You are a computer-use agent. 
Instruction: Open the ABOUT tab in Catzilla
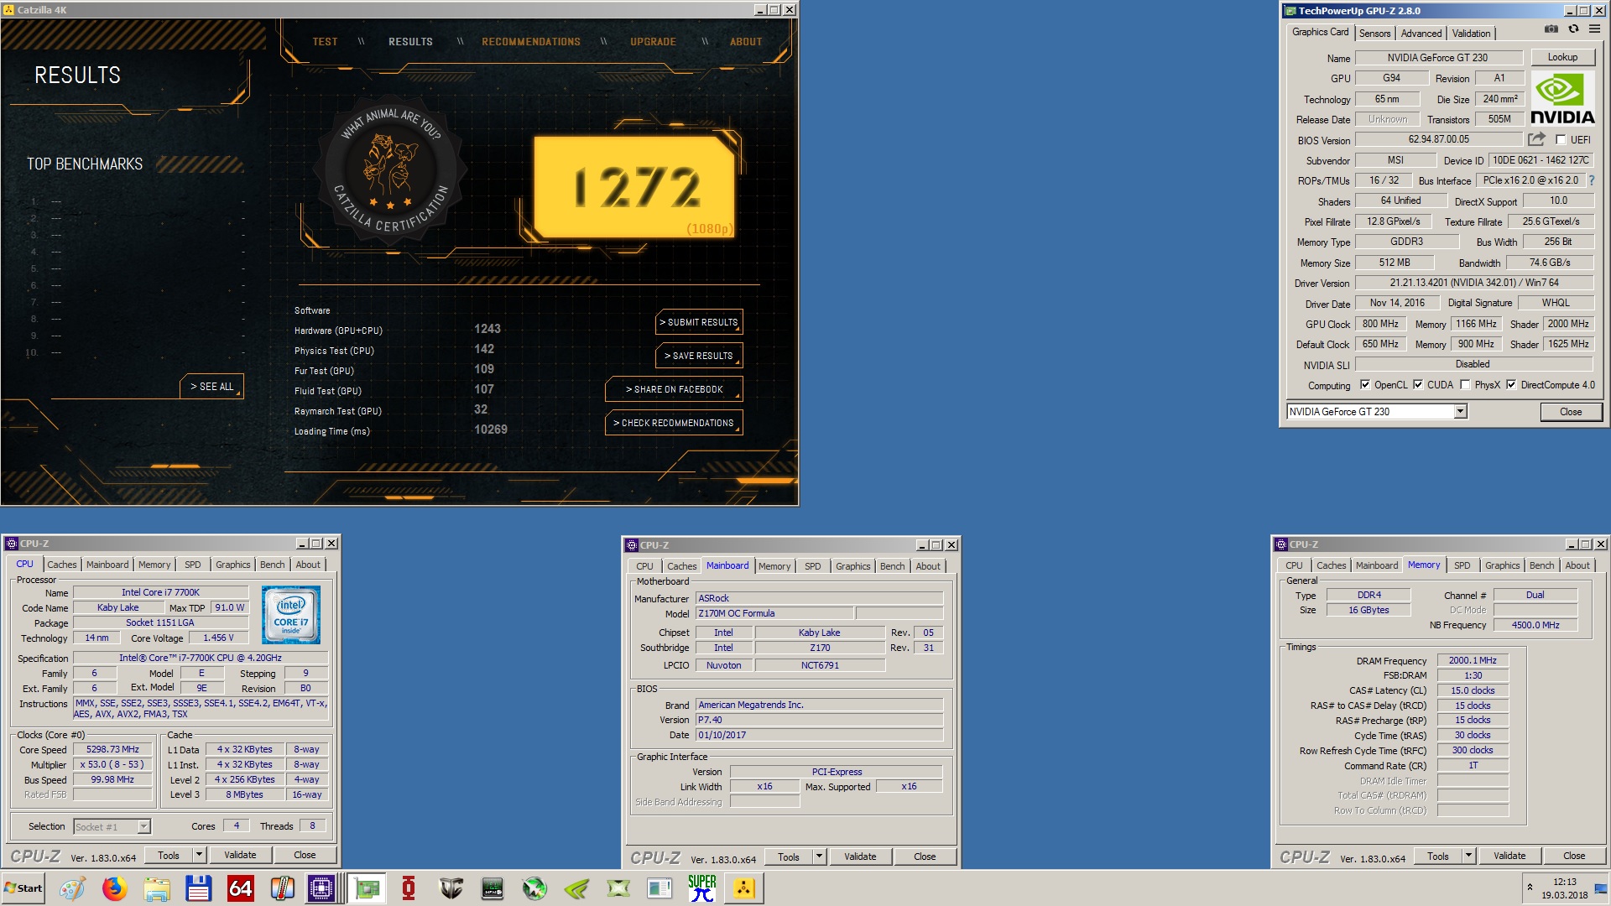pos(745,42)
